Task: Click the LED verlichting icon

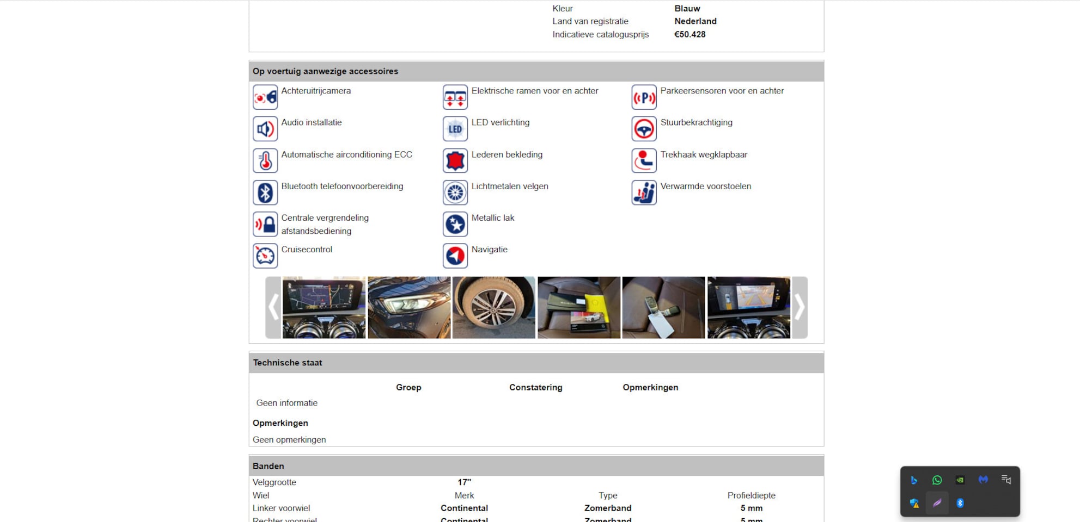Action: tap(455, 129)
